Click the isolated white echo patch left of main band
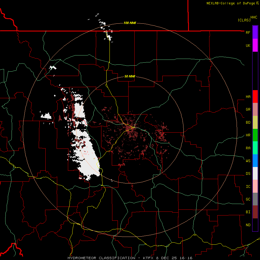 (46, 116)
